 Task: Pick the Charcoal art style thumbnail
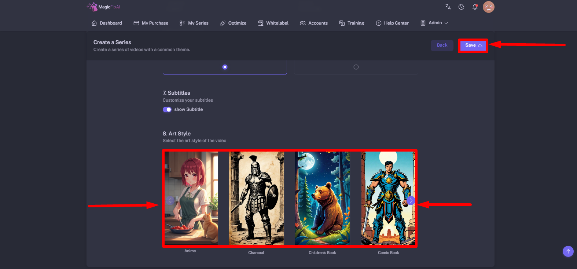[x=256, y=198]
